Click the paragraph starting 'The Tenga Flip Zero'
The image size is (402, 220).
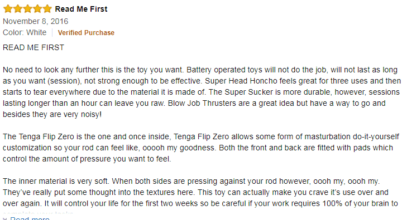[201, 148]
